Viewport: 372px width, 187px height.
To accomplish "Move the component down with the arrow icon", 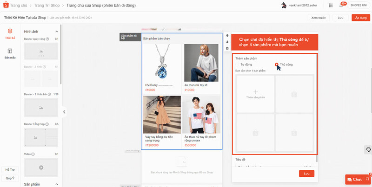I will click(x=227, y=42).
